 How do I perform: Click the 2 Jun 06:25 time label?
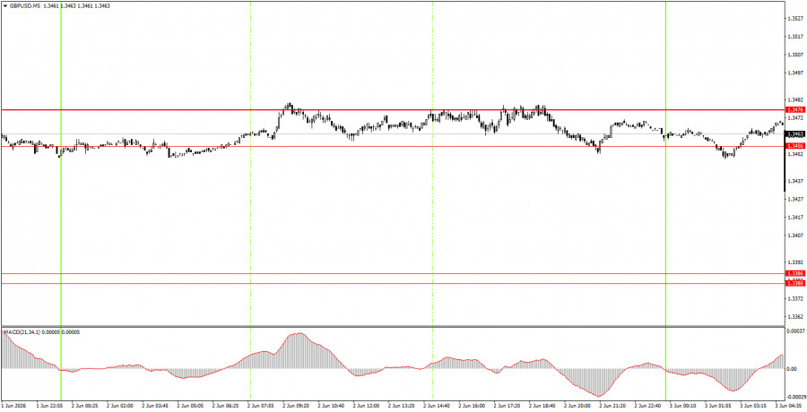(225, 406)
